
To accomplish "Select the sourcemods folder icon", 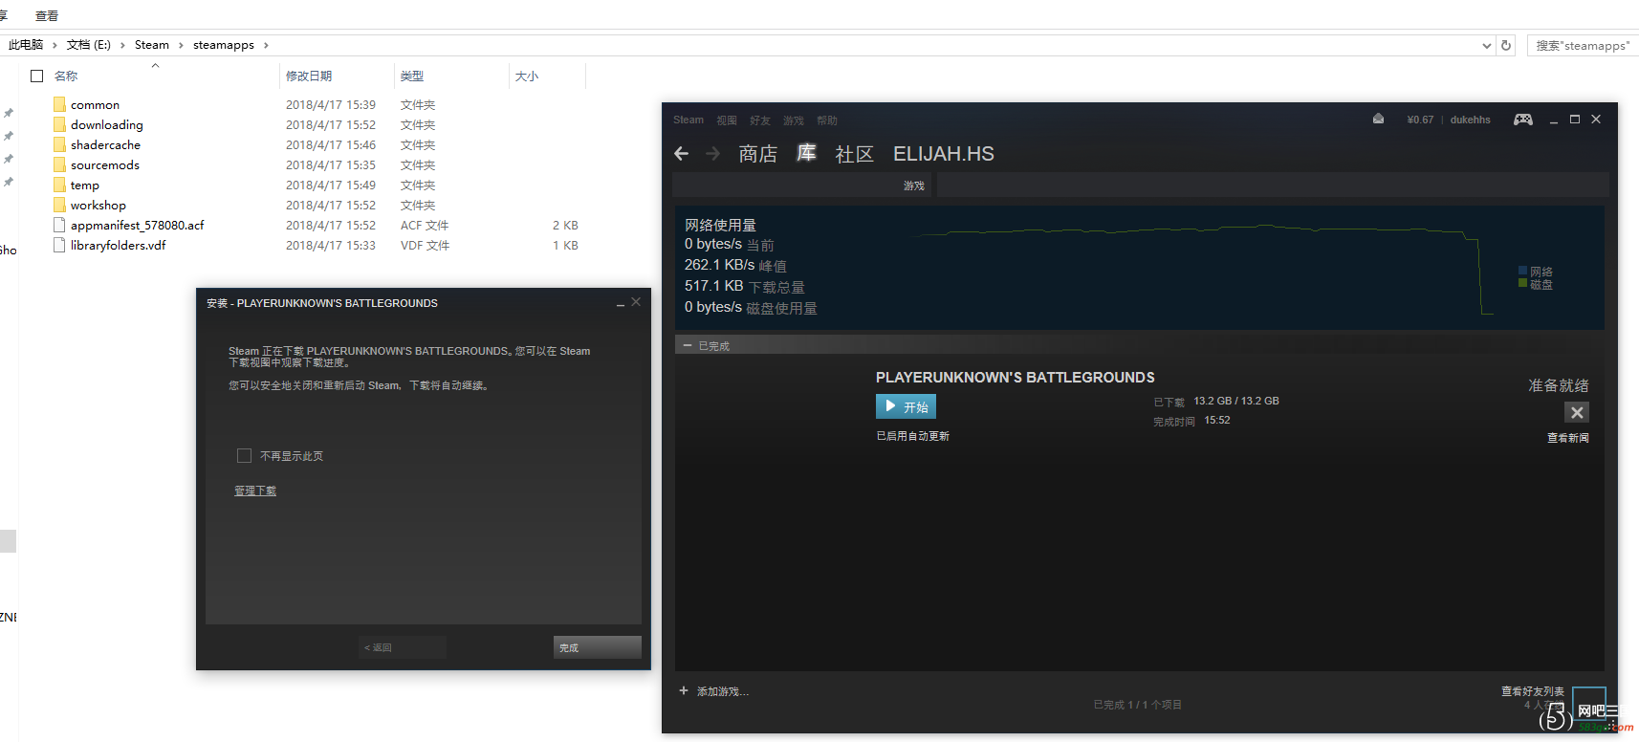I will point(59,164).
